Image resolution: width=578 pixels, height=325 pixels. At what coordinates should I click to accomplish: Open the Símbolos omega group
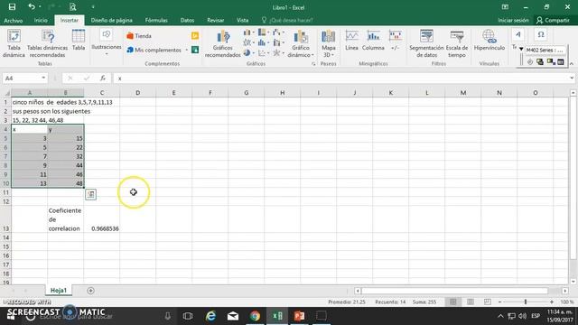tap(541, 35)
